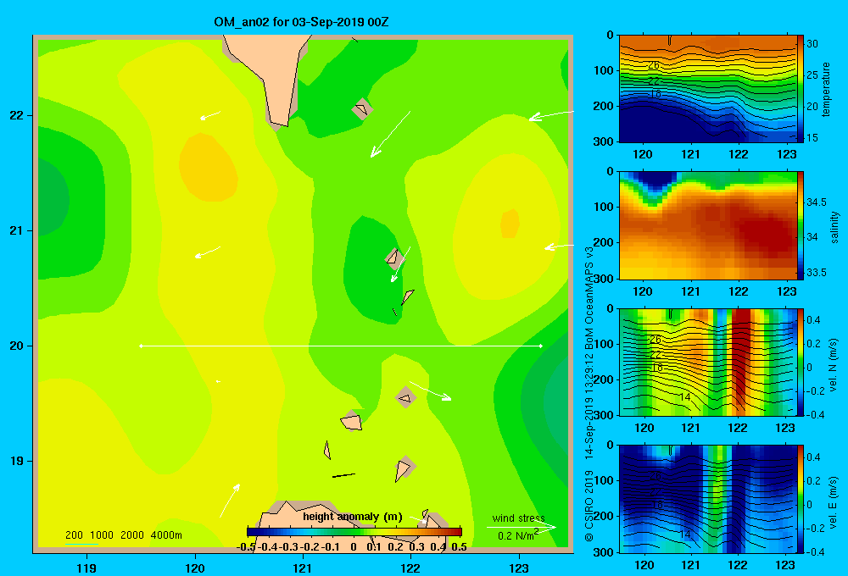Select the salinity cross-section panel

tap(708, 225)
